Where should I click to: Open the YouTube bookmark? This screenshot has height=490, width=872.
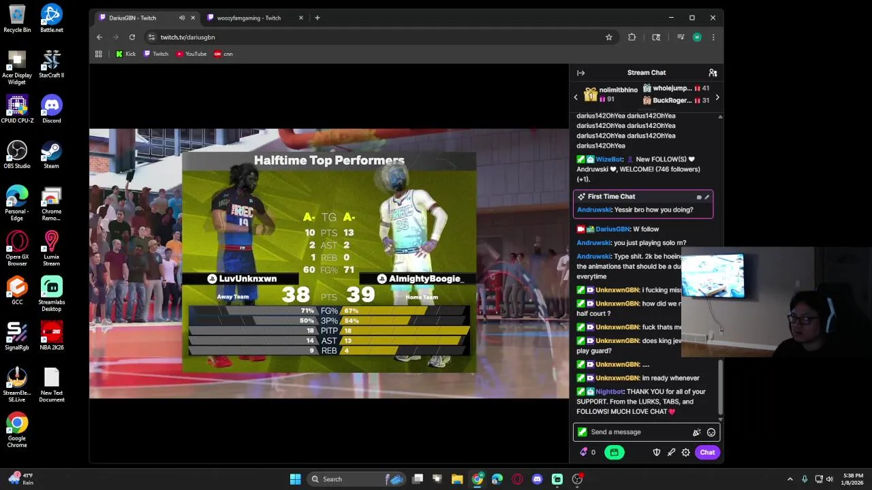191,54
